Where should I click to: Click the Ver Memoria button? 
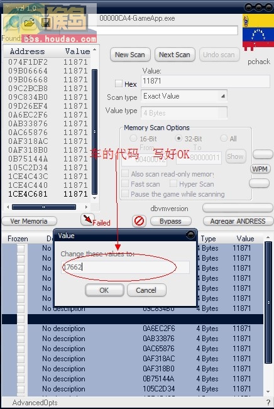coord(30,221)
